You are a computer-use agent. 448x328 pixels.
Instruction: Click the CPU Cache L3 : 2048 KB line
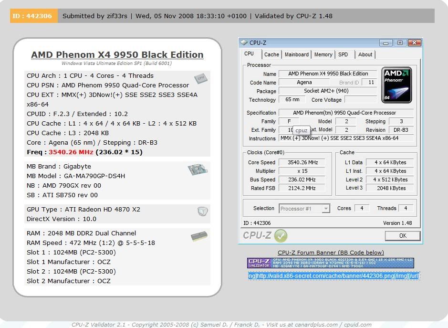click(x=68, y=133)
